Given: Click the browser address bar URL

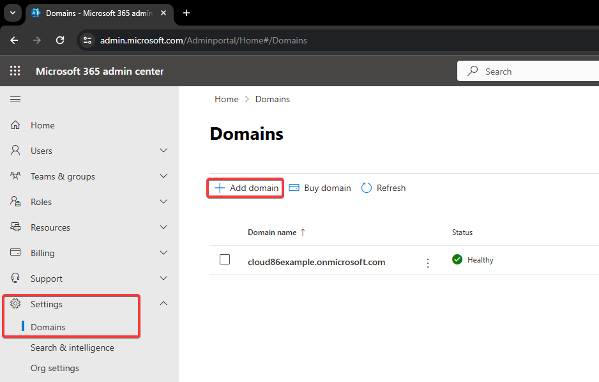Looking at the screenshot, I should pos(204,40).
